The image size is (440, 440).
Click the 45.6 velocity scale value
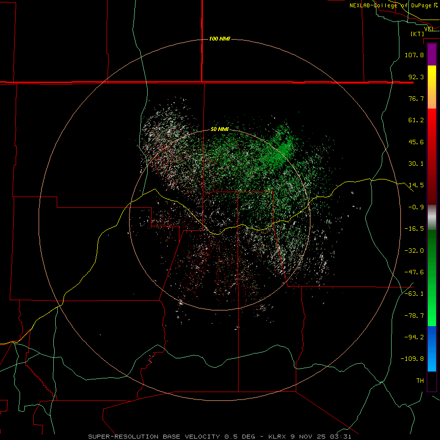[x=416, y=142]
